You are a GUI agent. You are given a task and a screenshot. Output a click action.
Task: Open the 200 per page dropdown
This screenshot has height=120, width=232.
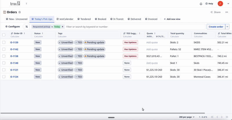pos(187,117)
